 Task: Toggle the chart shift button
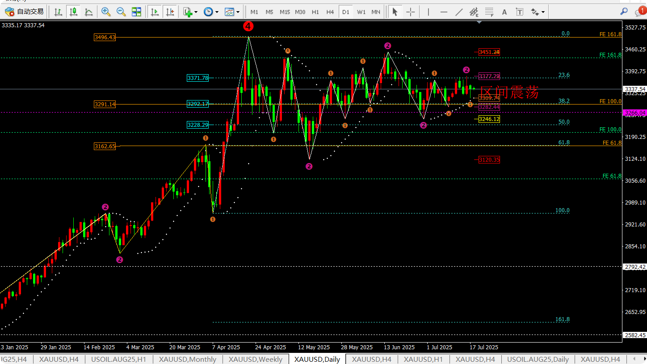tap(170, 12)
